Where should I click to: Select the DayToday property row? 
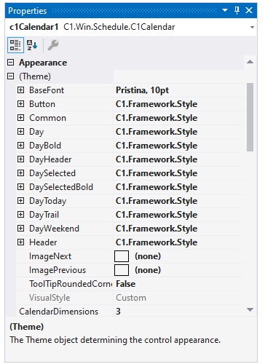(130, 201)
